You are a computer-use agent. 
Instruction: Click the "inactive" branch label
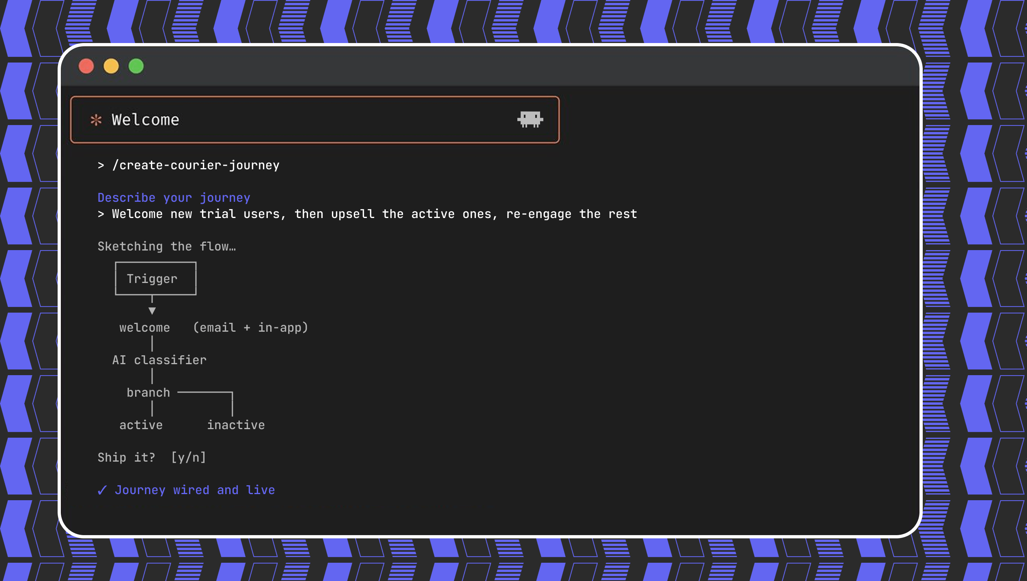(236, 425)
